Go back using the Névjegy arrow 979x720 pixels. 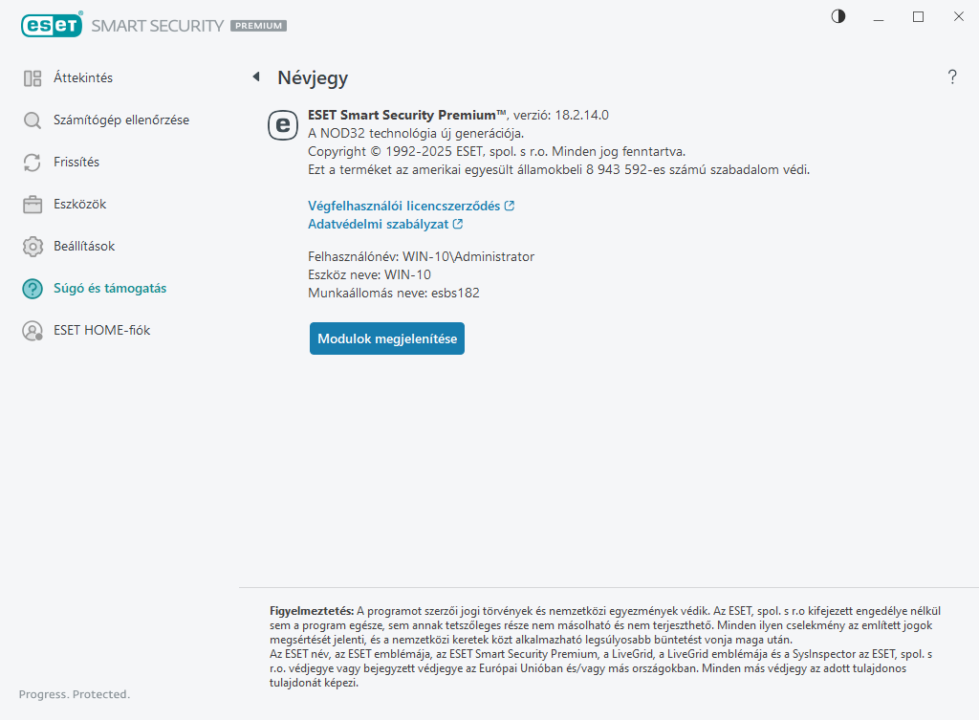256,77
